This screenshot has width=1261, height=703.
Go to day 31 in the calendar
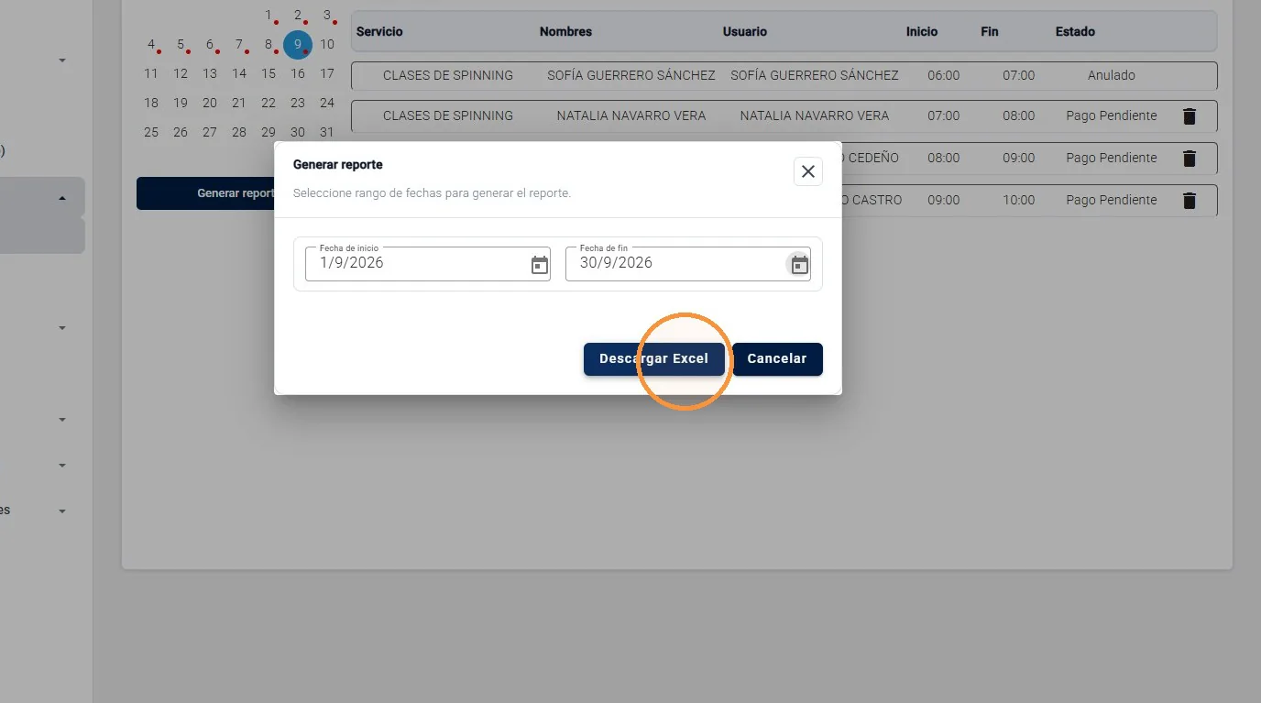pos(327,132)
